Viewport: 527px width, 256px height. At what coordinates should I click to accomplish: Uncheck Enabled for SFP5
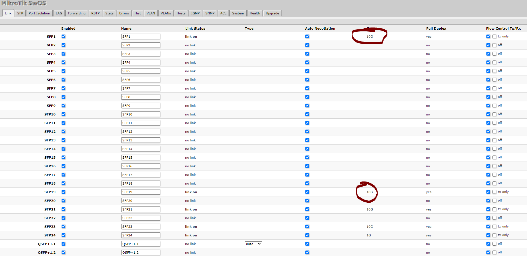(x=63, y=71)
